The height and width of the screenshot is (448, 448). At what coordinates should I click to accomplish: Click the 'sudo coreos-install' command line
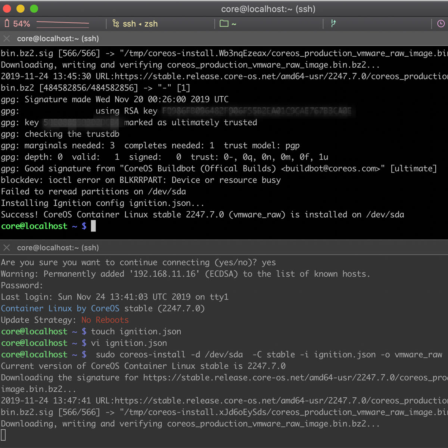[269, 355]
